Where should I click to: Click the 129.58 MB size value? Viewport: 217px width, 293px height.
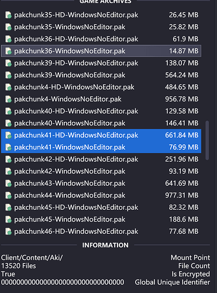click(182, 111)
